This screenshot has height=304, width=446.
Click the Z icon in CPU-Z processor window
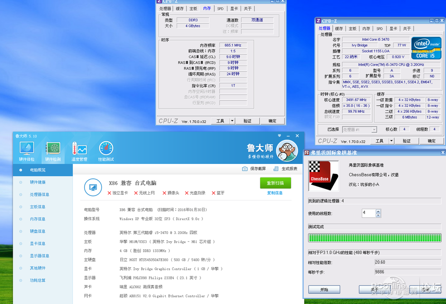[318, 21]
